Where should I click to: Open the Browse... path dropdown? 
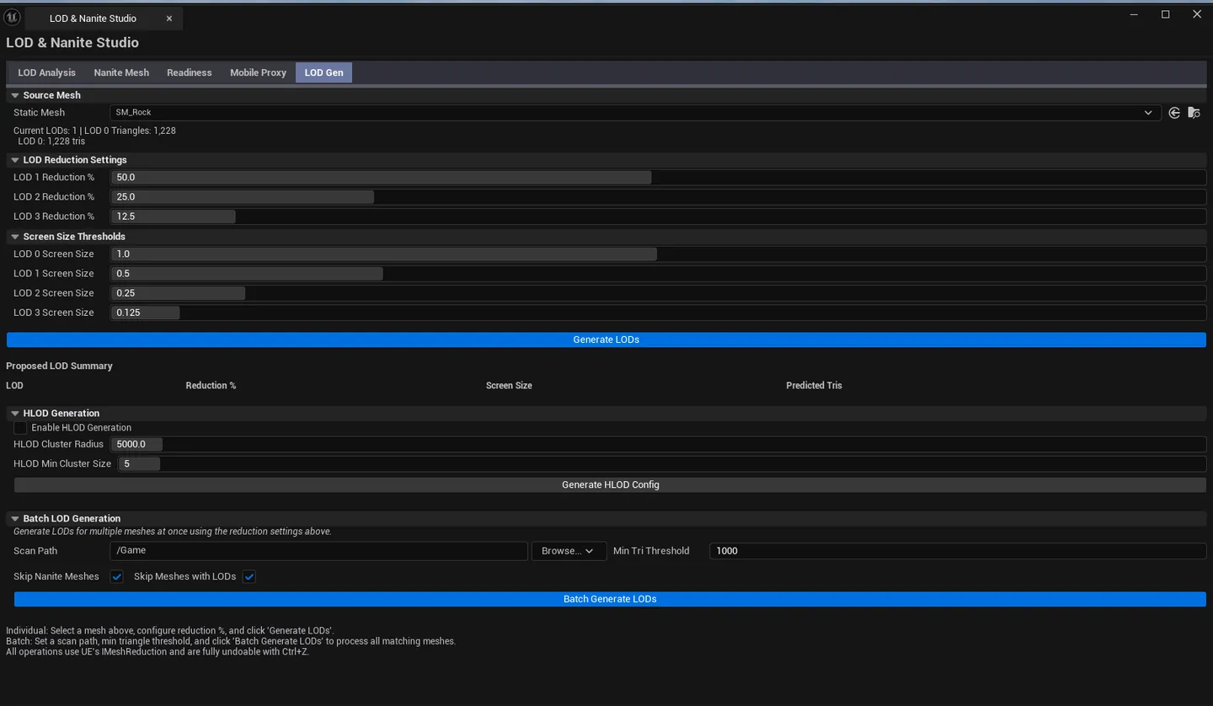pos(569,551)
